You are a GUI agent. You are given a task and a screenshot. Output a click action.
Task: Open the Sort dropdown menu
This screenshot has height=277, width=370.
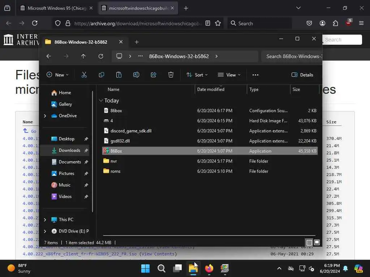tap(197, 75)
